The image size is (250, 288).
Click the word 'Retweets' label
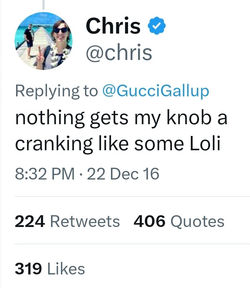pyautogui.click(x=85, y=221)
